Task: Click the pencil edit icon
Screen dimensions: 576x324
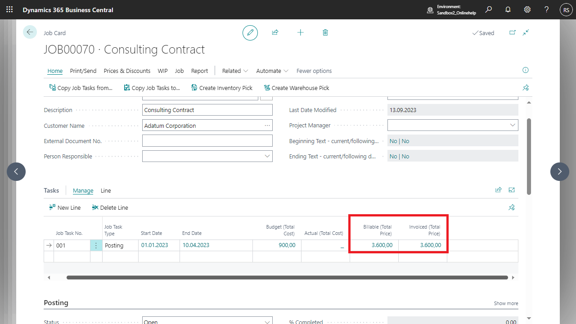Action: [x=250, y=33]
